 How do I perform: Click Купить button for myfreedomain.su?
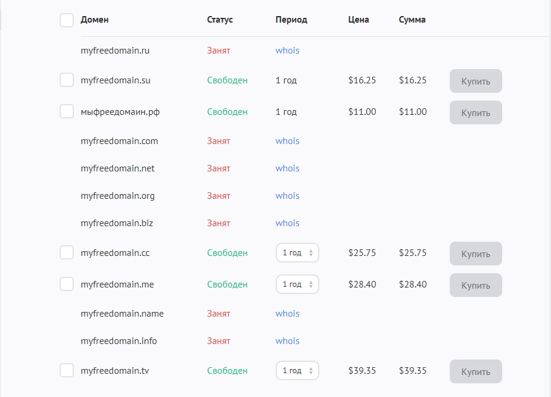point(475,81)
